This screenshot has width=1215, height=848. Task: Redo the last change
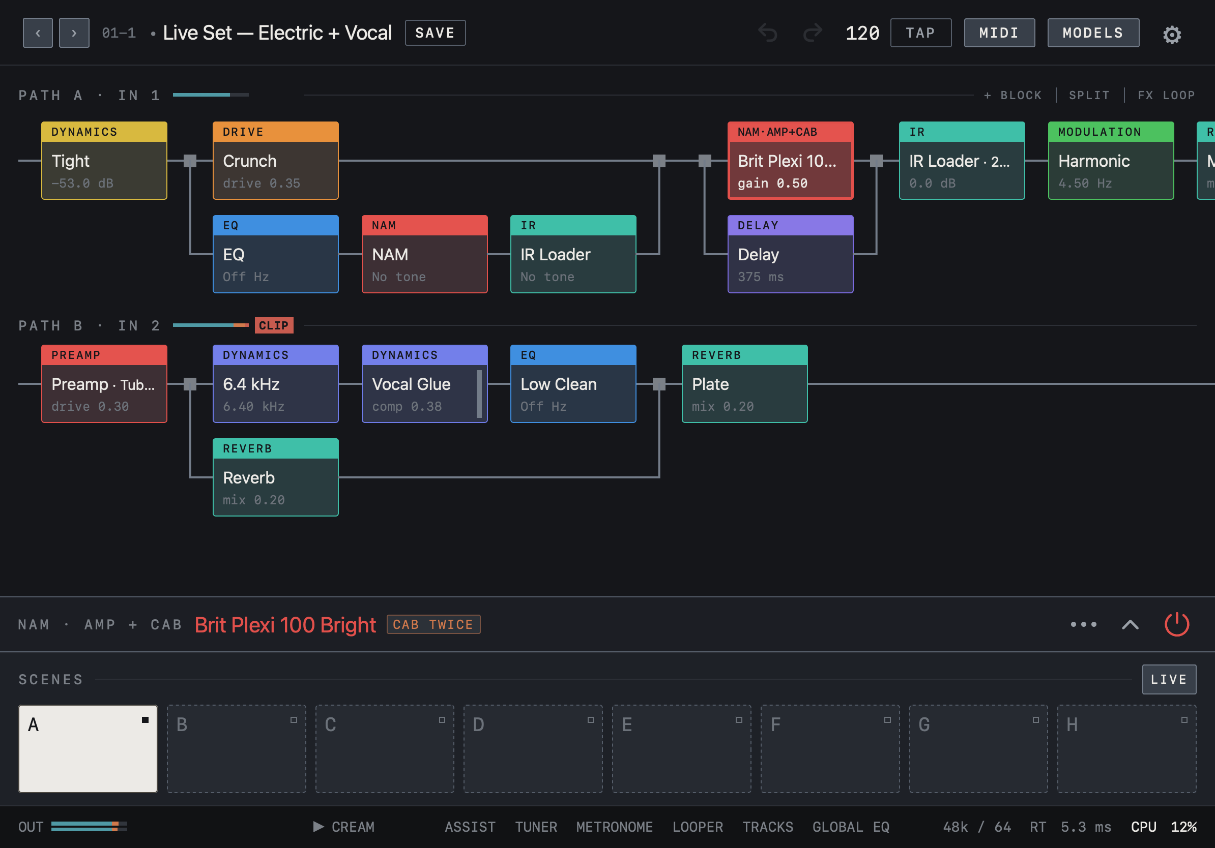click(813, 33)
